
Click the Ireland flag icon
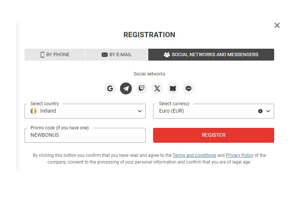tap(34, 111)
